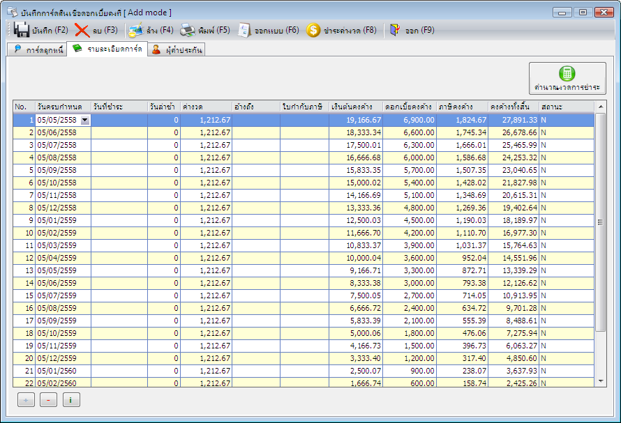621x423 pixels.
Task: Click the payment date cell in row 3
Action: [119, 145]
